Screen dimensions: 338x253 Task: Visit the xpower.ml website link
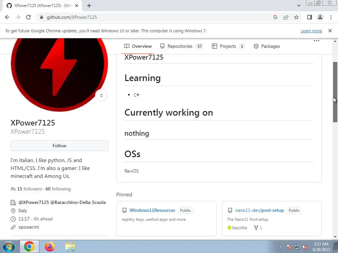coord(29,227)
